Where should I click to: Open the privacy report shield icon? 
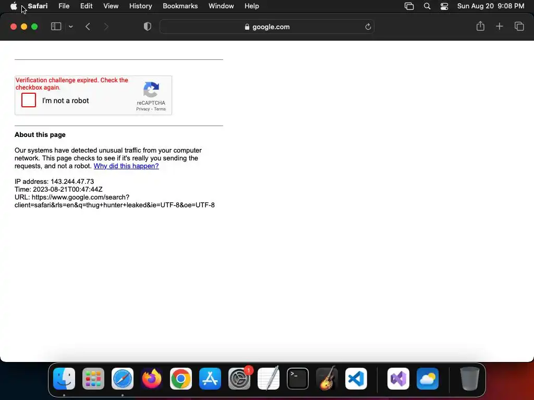coord(148,27)
